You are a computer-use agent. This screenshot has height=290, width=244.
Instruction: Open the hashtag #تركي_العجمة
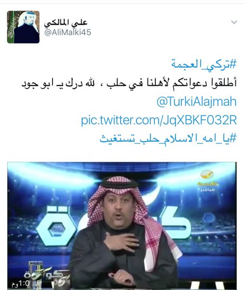(204, 64)
